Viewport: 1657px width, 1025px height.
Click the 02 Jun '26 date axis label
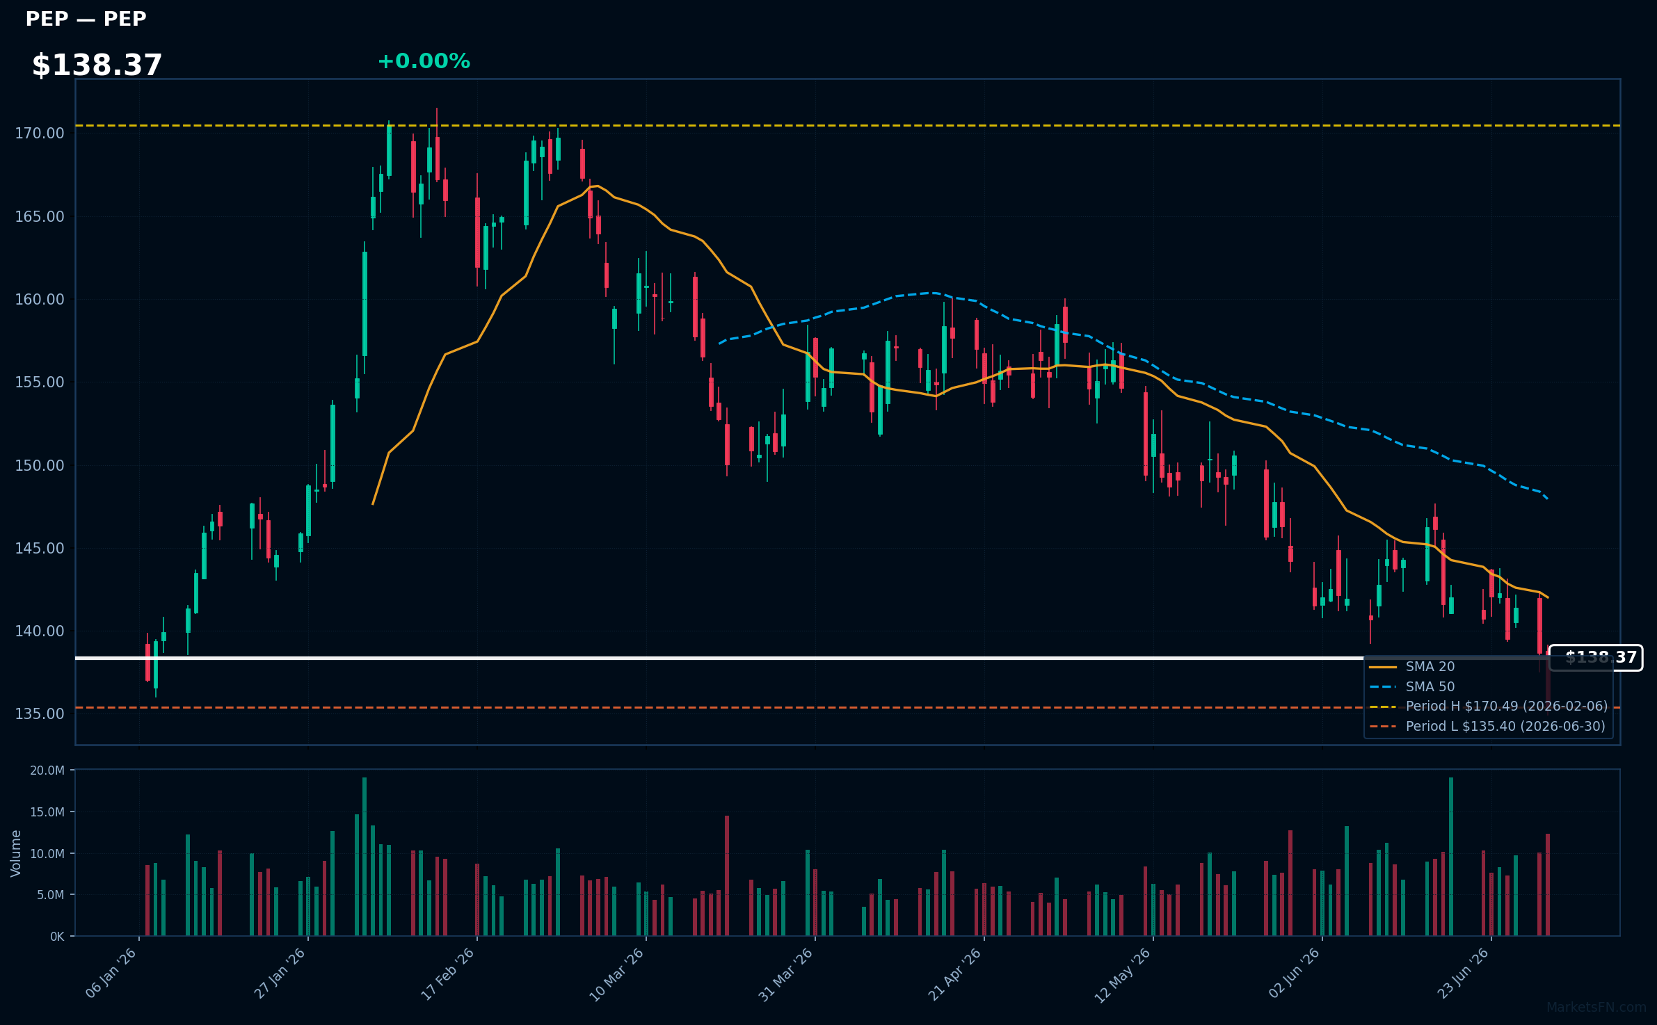coord(1295,974)
